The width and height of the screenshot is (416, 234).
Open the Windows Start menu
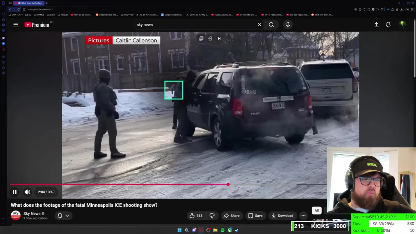click(x=179, y=230)
